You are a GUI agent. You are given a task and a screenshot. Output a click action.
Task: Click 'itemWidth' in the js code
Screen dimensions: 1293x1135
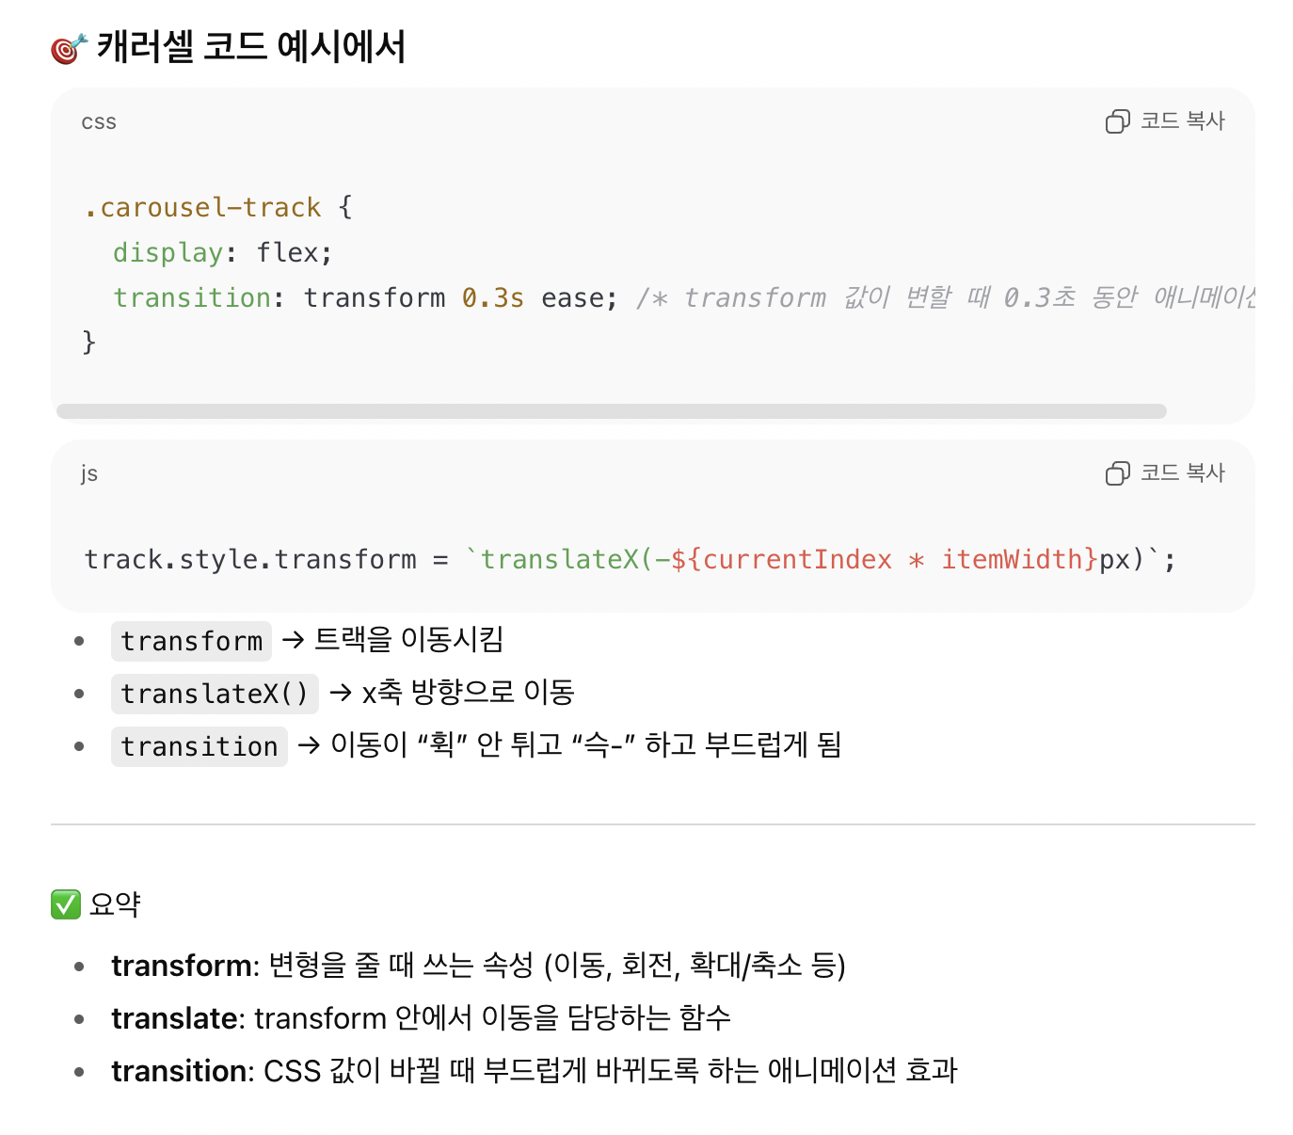click(x=1013, y=559)
